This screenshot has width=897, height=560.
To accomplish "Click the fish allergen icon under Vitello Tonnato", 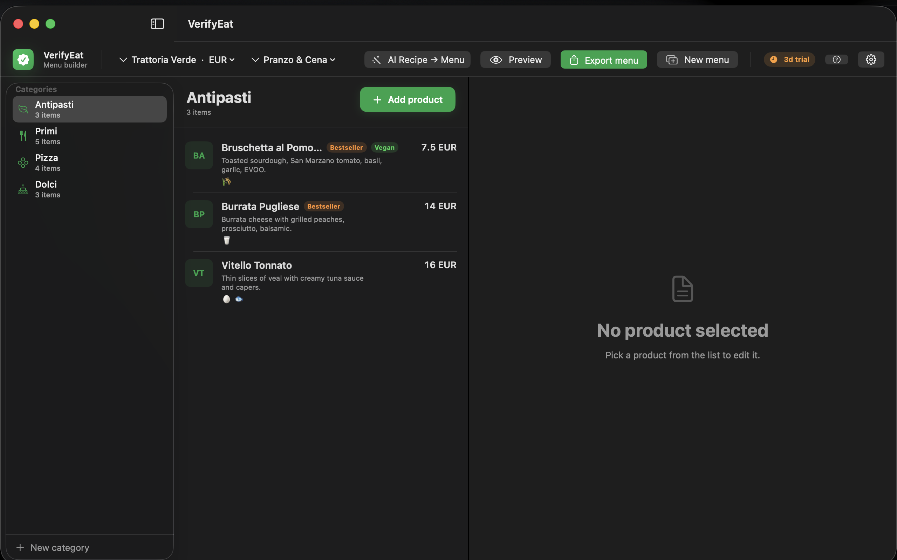I will click(239, 299).
